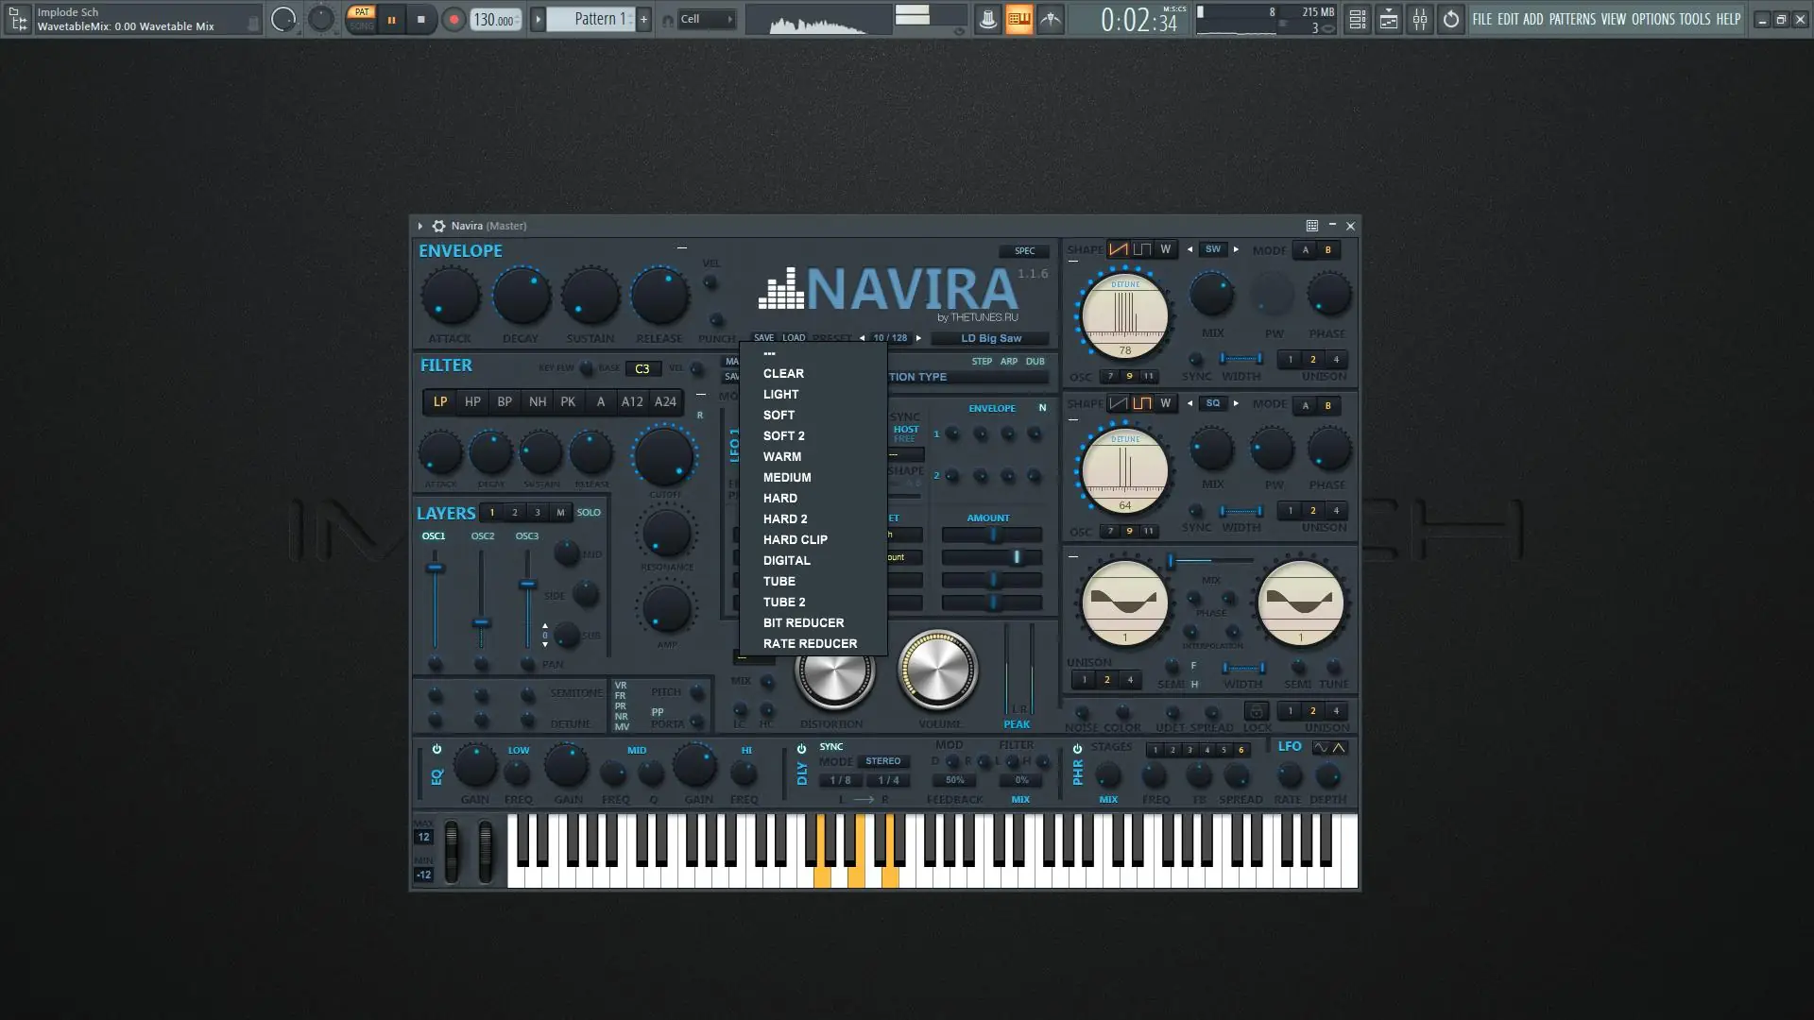Click the 130.000 tempo field
This screenshot has height=1020, width=1814.
[494, 19]
